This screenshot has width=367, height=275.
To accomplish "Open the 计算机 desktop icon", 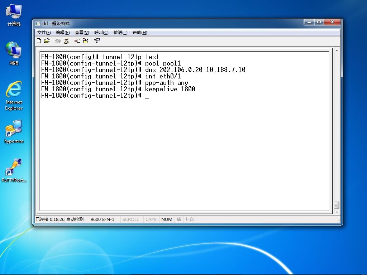I will 14,15.
